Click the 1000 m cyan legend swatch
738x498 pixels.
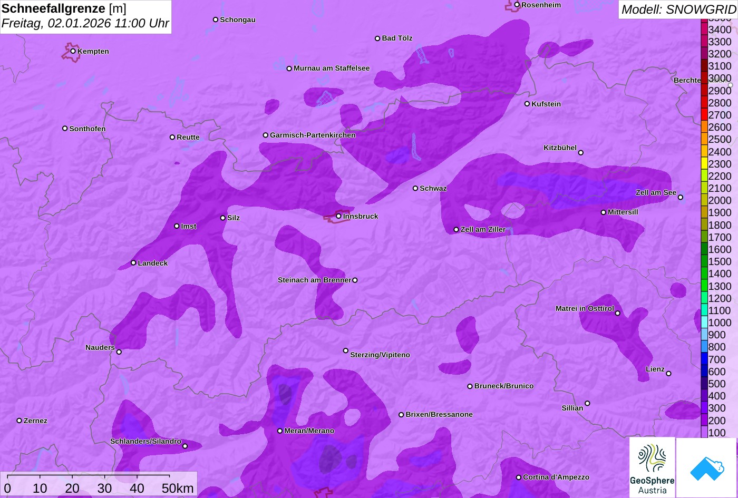point(704,323)
